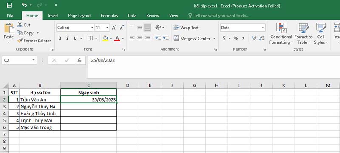Viewport: 340px width, 153px height.
Task: Undo the last action
Action: (x=24, y=5)
